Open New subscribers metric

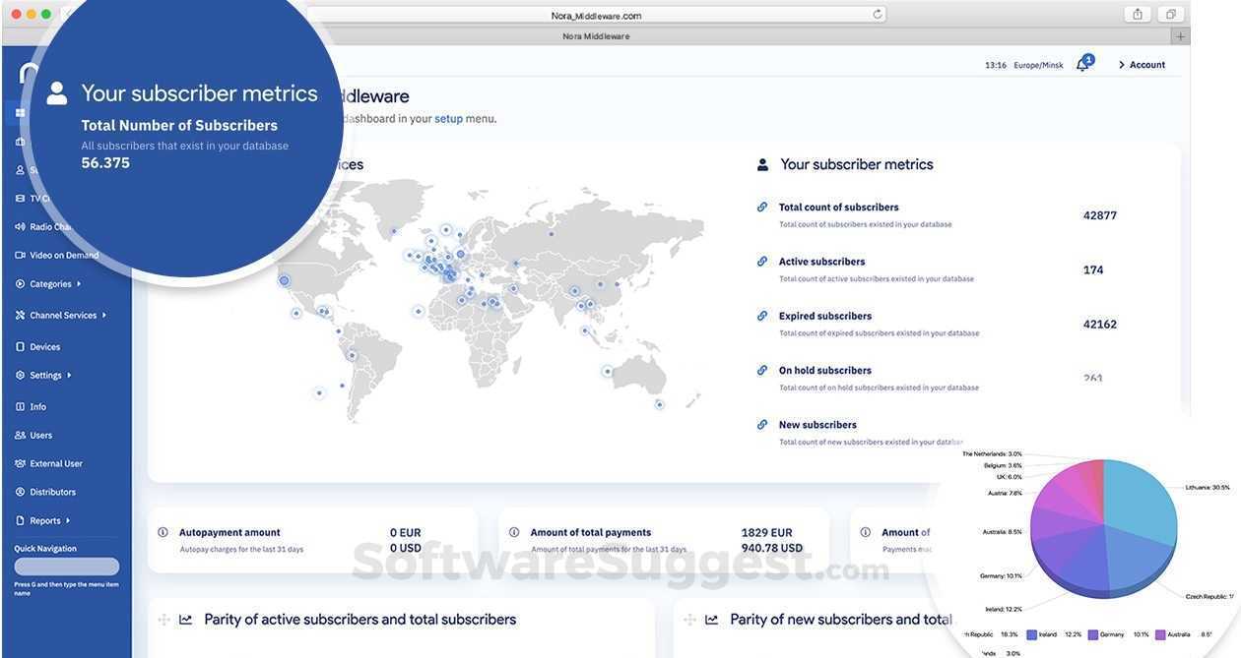click(x=817, y=425)
